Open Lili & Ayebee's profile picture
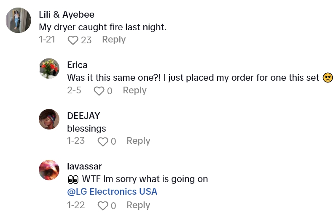Image resolution: width=336 pixels, height=217 pixels. (19, 20)
